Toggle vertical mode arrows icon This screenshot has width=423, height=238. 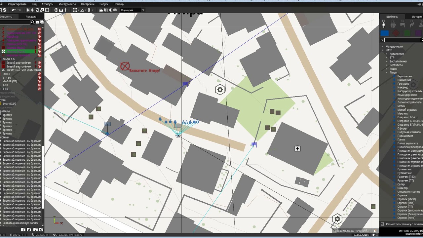coord(65,10)
